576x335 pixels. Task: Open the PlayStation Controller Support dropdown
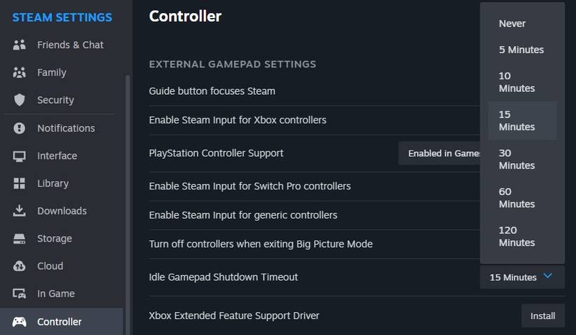440,153
